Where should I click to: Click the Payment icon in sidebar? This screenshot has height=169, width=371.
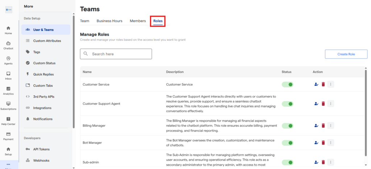click(x=8, y=136)
